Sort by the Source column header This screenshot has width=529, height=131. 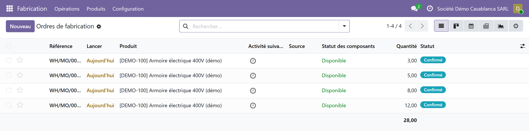tap(297, 46)
